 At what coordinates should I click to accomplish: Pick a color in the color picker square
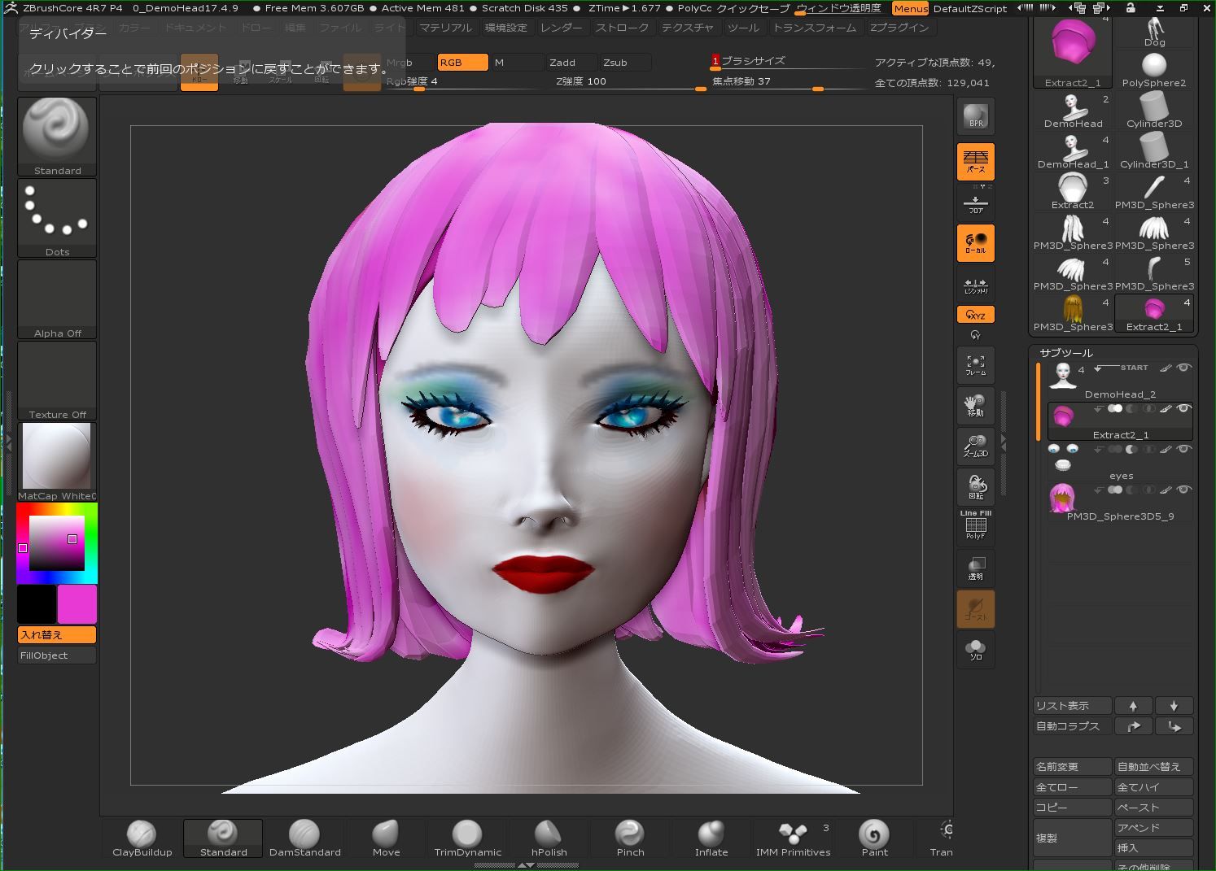pos(57,542)
